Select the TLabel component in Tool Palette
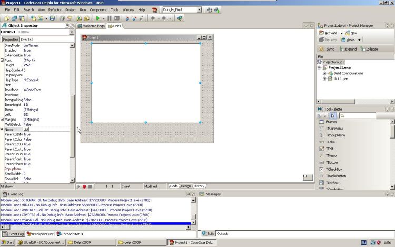This screenshot has width=395, height=247. [x=331, y=142]
